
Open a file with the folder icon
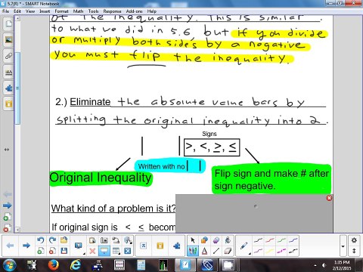(x=64, y=240)
